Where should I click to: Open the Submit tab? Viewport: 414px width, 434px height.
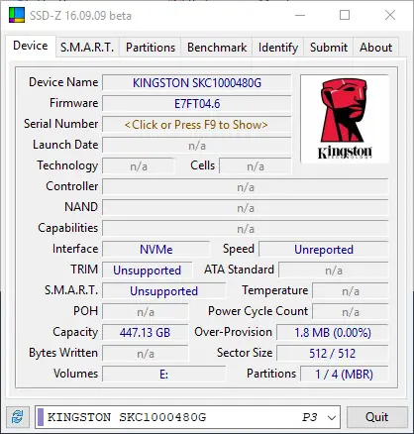pyautogui.click(x=329, y=48)
